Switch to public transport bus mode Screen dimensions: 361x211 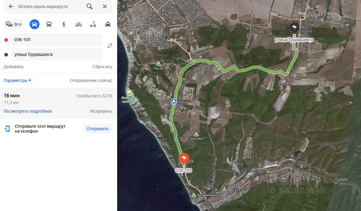[49, 24]
